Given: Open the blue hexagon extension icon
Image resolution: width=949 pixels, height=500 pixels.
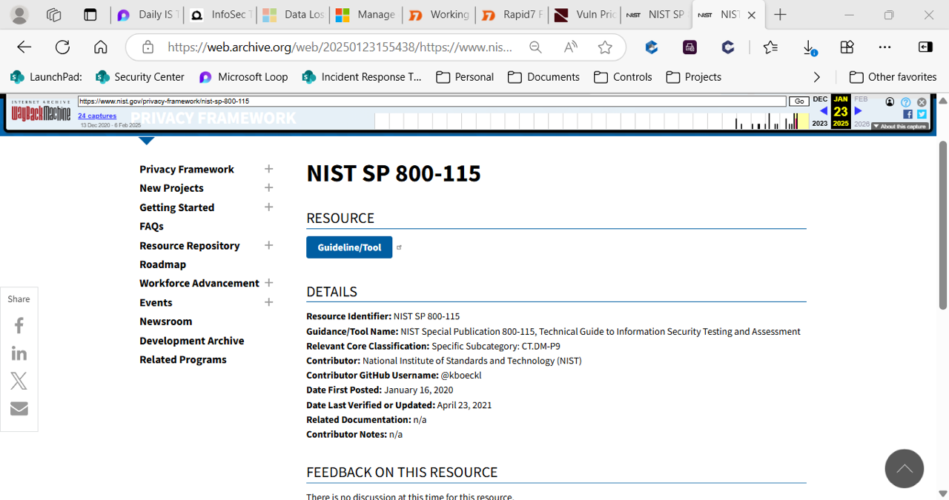Looking at the screenshot, I should 652,47.
